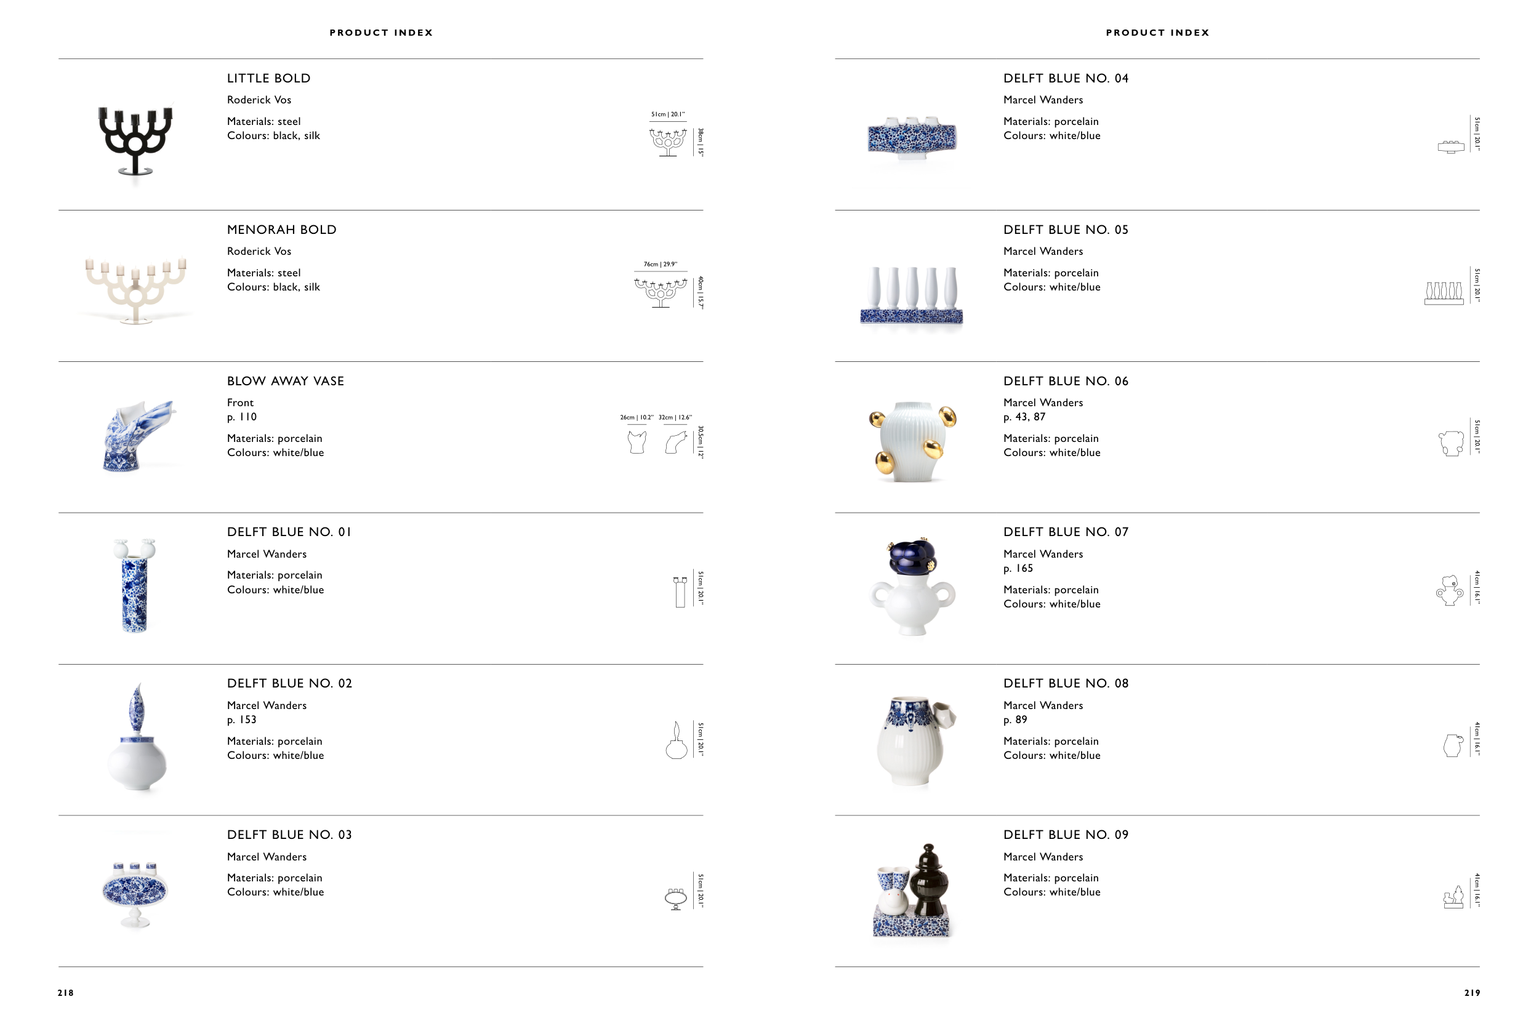This screenshot has width=1539, height=1026.
Task: Click the Delft Blue No. 03 outline diagram
Action: pos(675,899)
